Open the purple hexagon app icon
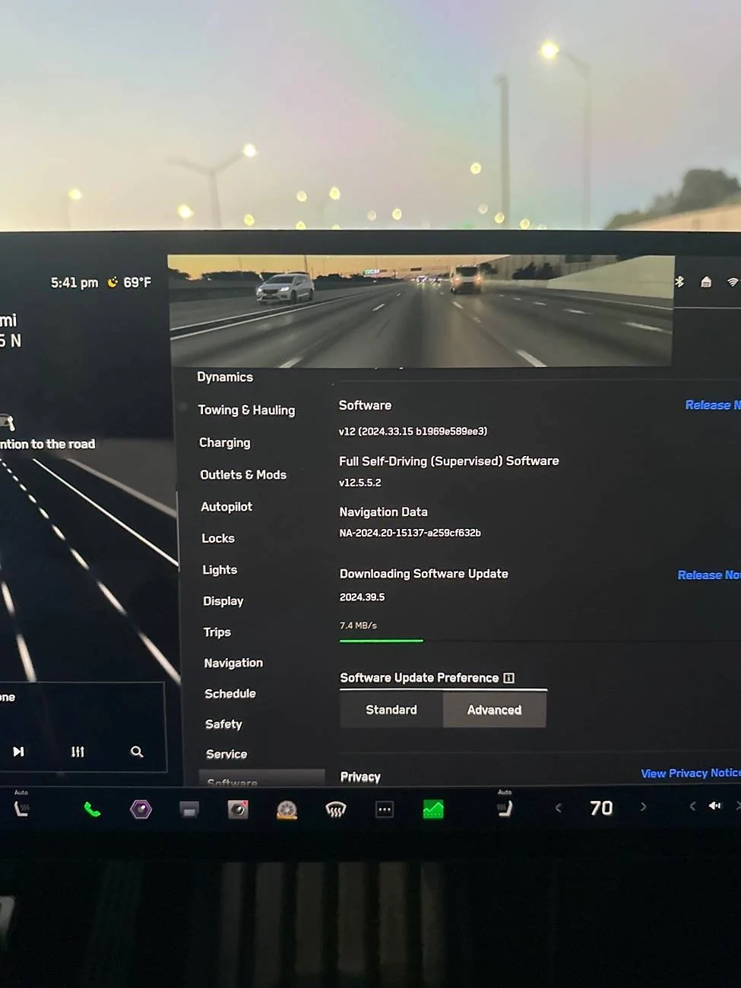 141,809
